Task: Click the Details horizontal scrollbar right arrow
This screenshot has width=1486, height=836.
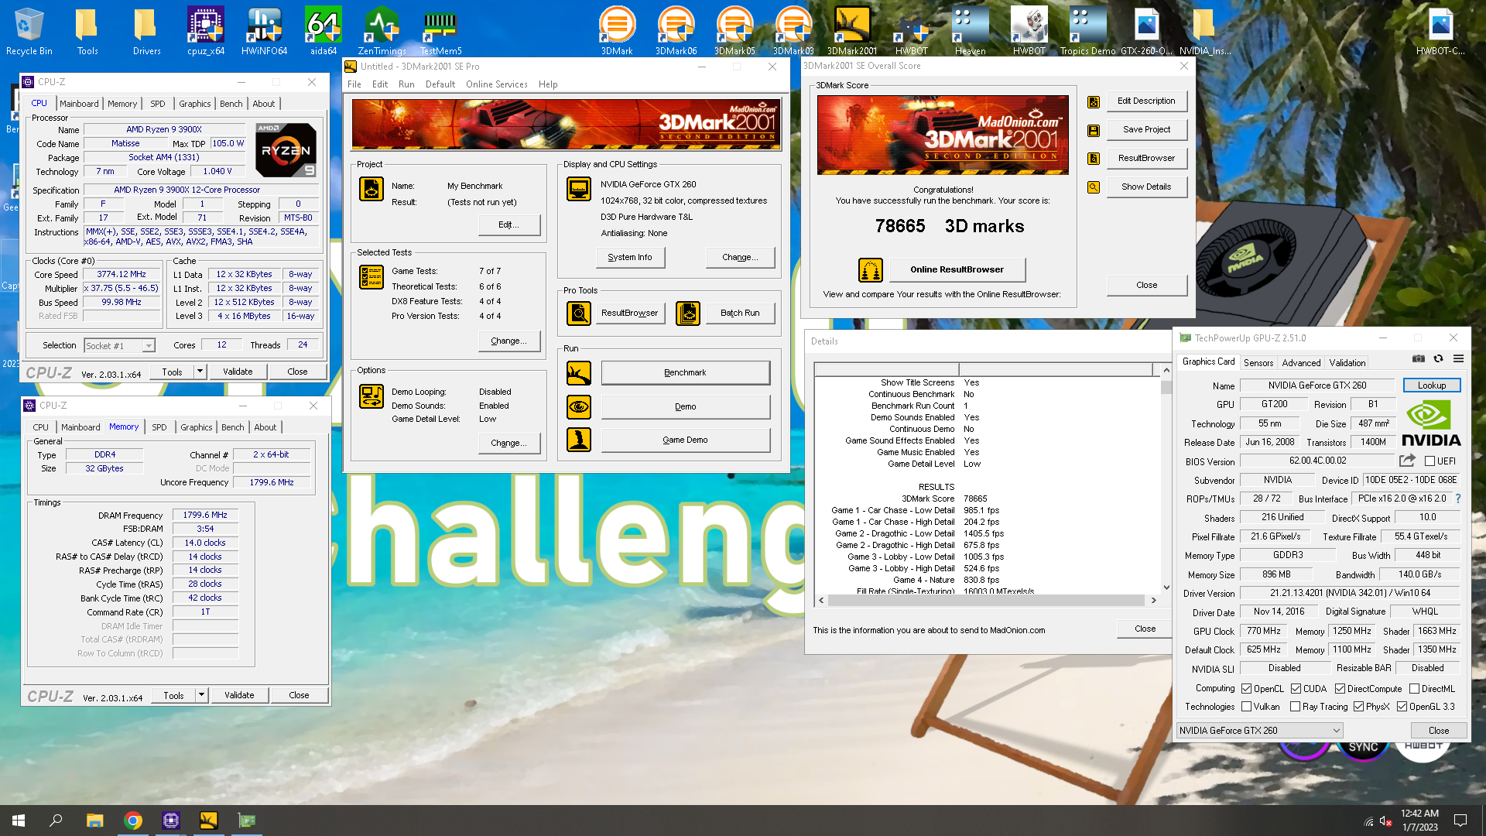Action: click(1153, 601)
